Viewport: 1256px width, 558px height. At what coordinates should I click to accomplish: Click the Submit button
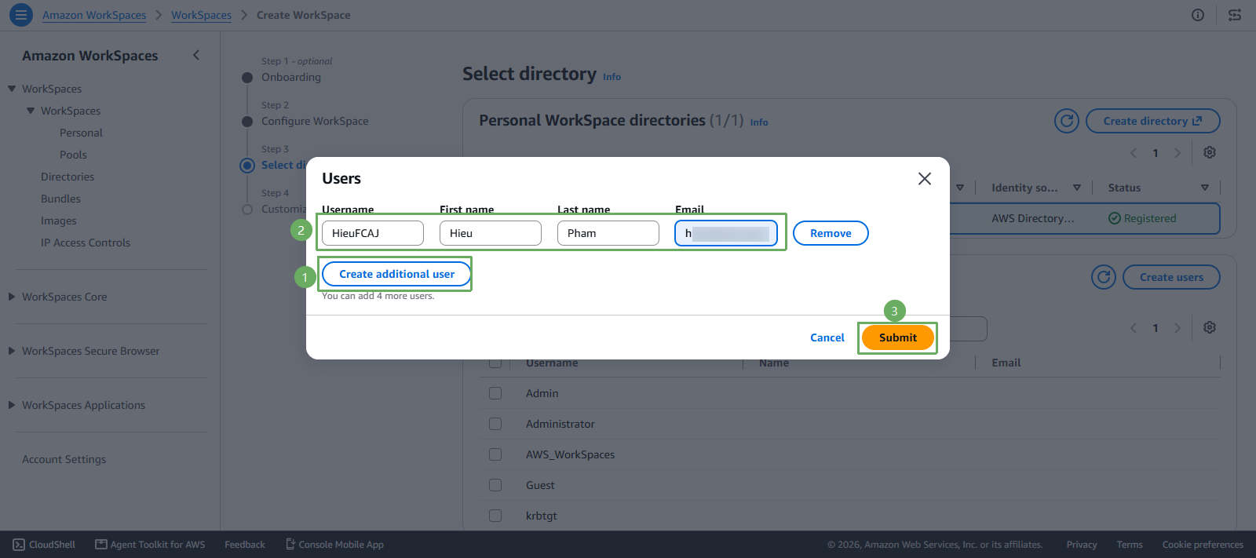pos(898,337)
